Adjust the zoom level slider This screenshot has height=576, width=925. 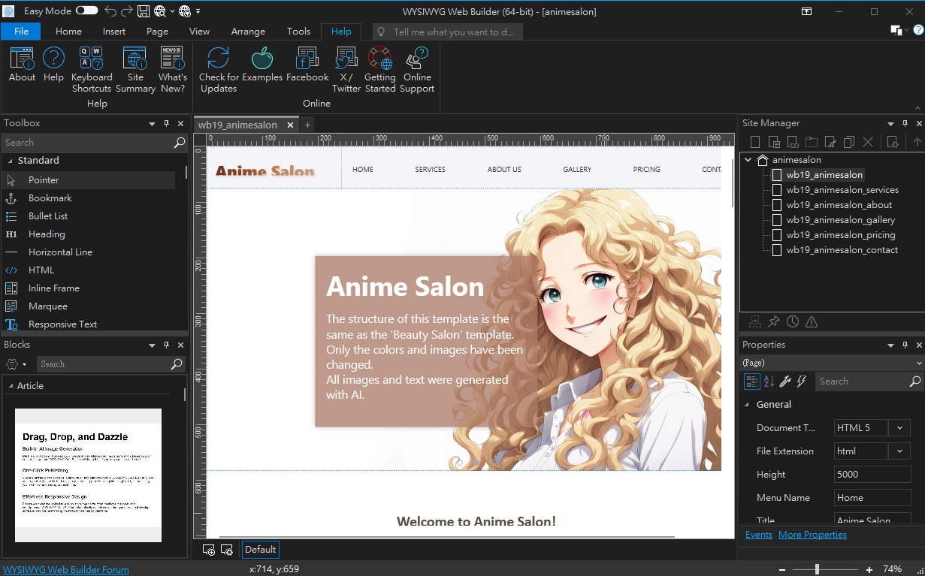(x=817, y=569)
